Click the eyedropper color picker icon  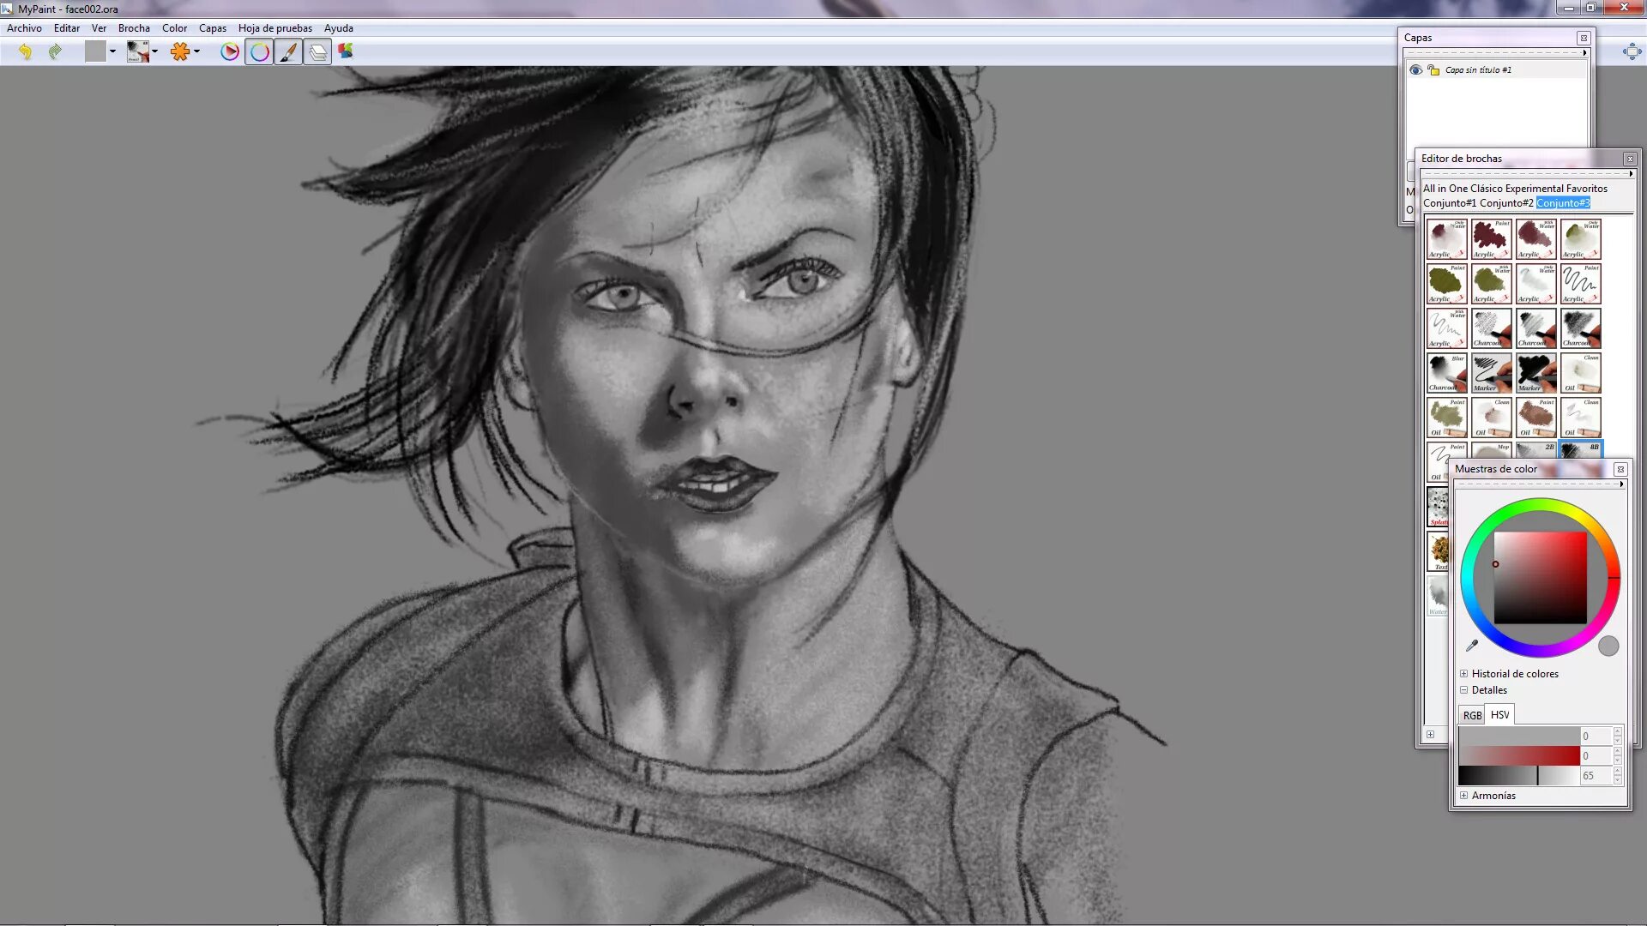(x=1472, y=646)
